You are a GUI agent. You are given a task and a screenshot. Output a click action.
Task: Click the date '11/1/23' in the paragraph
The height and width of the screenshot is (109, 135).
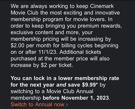tap(47, 52)
